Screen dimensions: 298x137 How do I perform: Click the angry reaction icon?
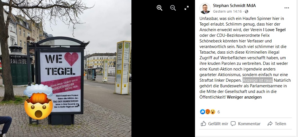point(208,112)
